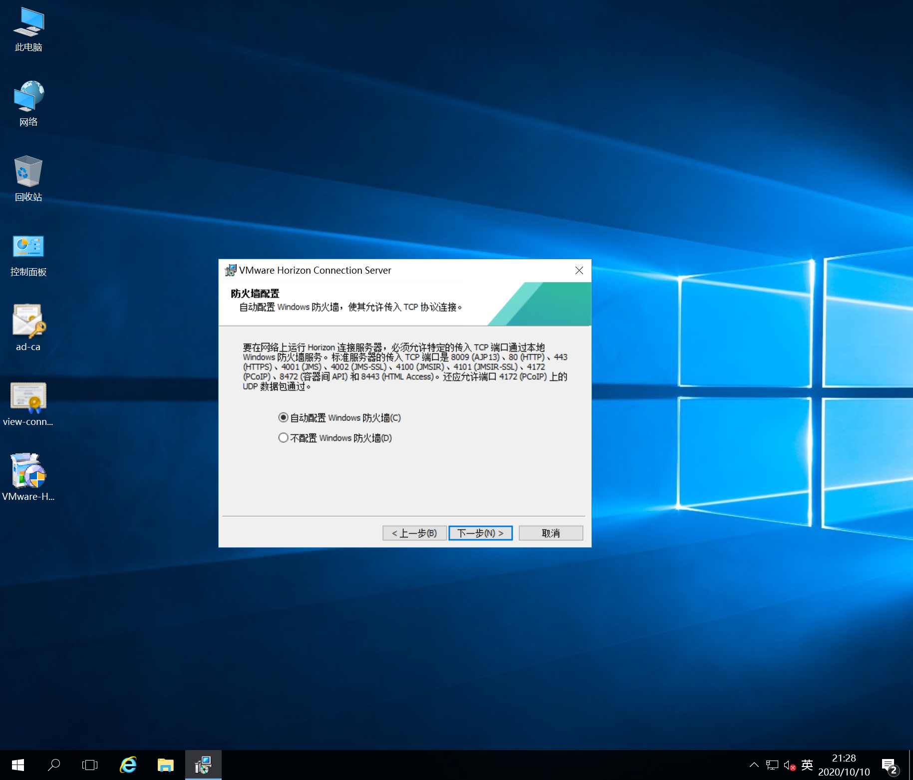This screenshot has width=913, height=780.
Task: Close the VMware Horizon Connection Server dialog
Action: pyautogui.click(x=579, y=270)
